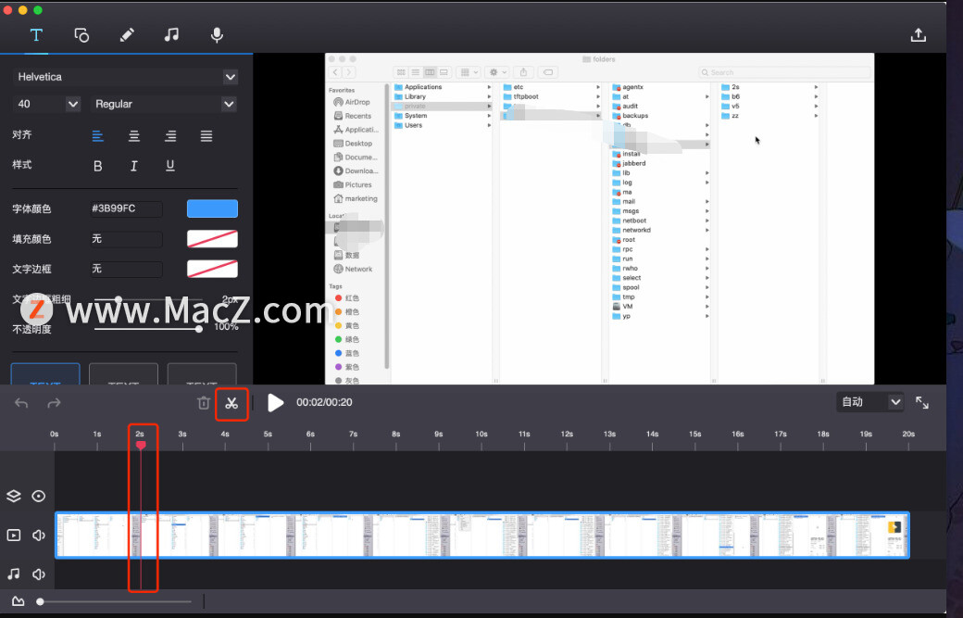963x618 pixels.
Task: Click Users folder in previewed Finder window
Action: point(413,125)
